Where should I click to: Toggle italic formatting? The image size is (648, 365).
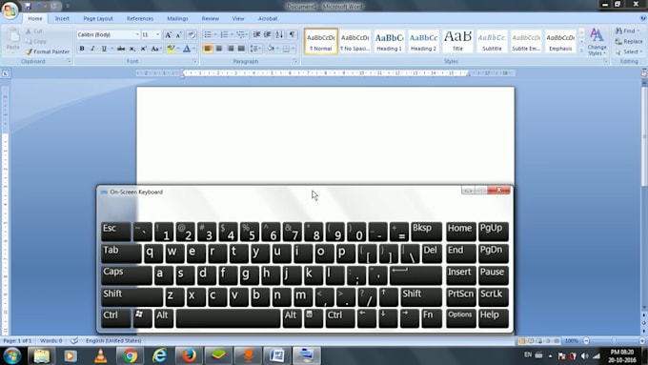pyautogui.click(x=93, y=49)
